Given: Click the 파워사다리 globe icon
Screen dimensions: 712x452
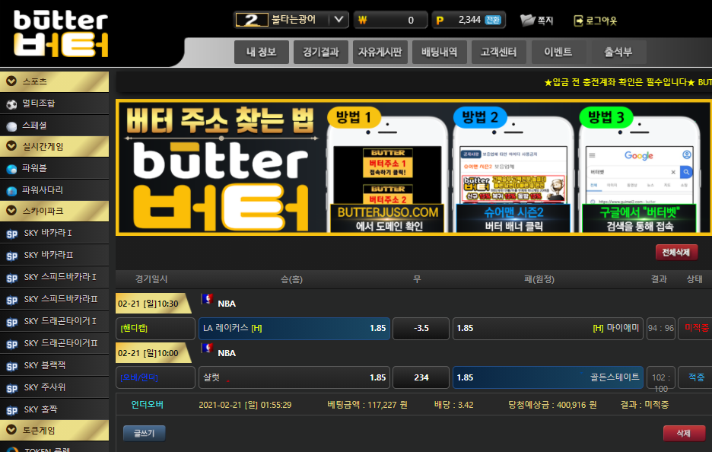Looking at the screenshot, I should point(11,191).
